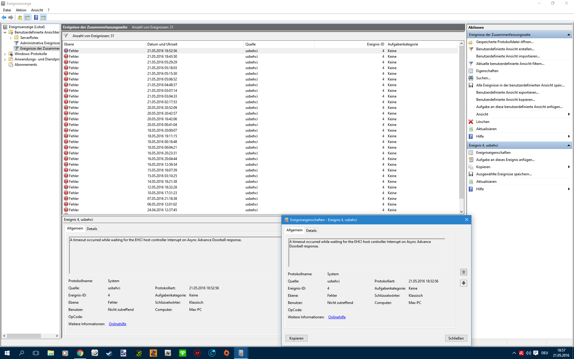This screenshot has height=359, width=574.
Task: Collapse the Benutzerdefinierte Ansichten tree node
Action: tap(5, 32)
